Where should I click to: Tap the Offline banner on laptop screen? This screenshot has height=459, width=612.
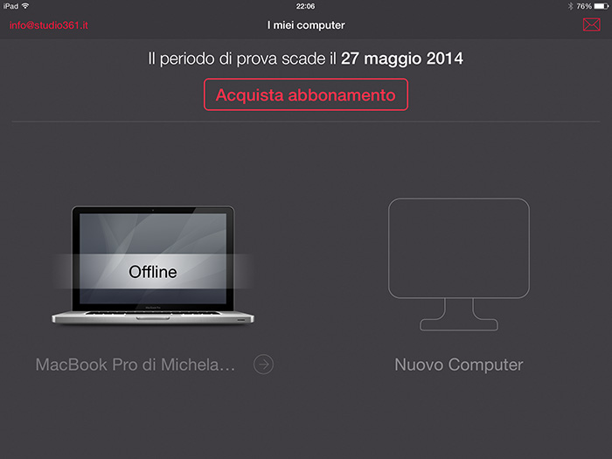(153, 272)
